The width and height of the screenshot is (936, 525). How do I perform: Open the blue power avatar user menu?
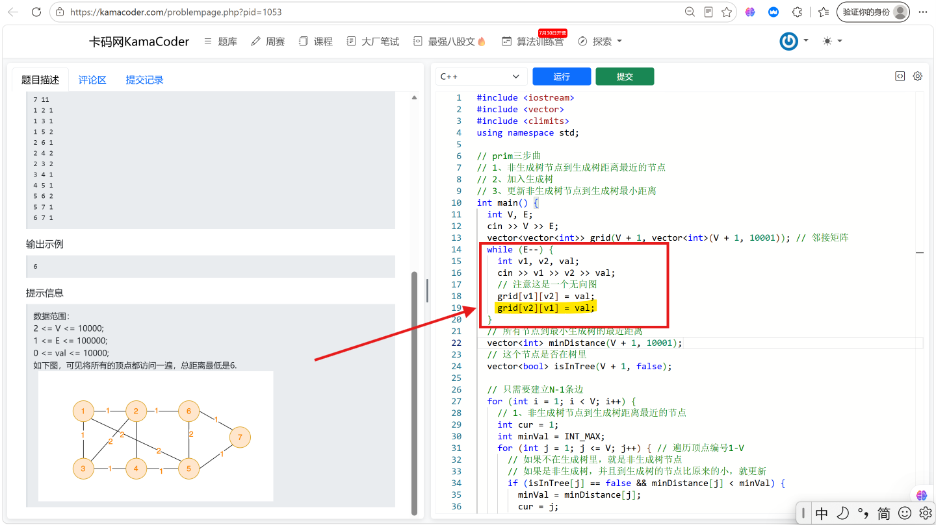(x=794, y=41)
